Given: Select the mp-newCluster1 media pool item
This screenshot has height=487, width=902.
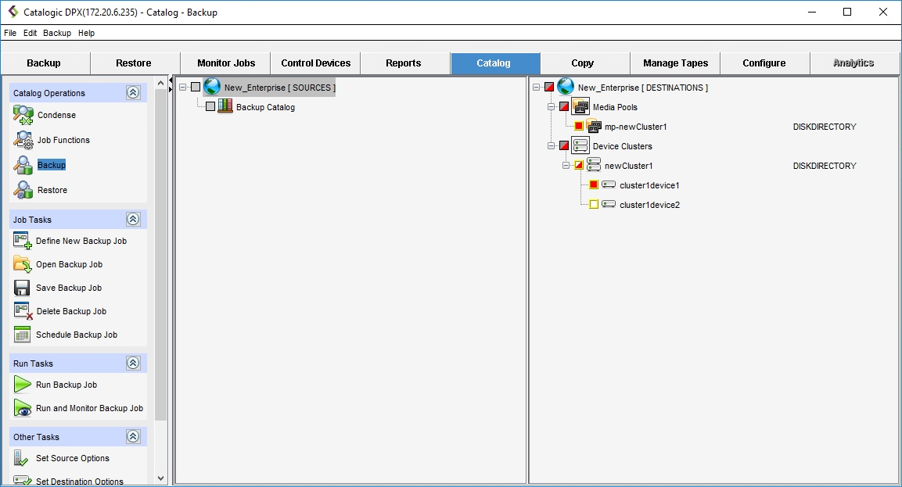Looking at the screenshot, I should (635, 127).
